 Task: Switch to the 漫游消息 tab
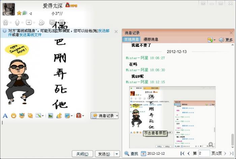coord(151,39)
